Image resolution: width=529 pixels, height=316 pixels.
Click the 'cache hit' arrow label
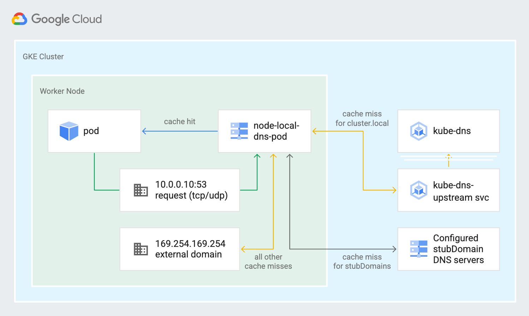(180, 122)
